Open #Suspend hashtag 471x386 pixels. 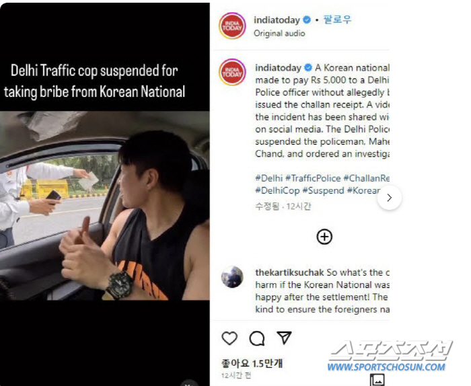[x=323, y=190]
